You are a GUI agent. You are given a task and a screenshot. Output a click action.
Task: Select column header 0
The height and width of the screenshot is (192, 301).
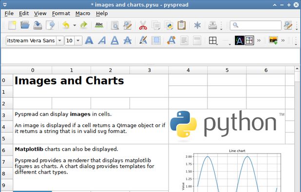pyautogui.click(x=33, y=70)
